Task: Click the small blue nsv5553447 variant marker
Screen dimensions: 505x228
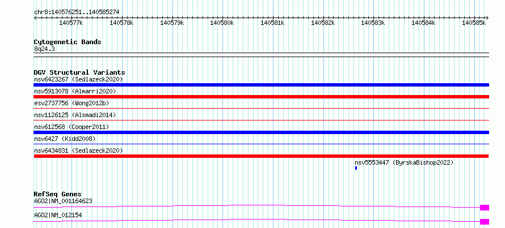Action: point(356,168)
